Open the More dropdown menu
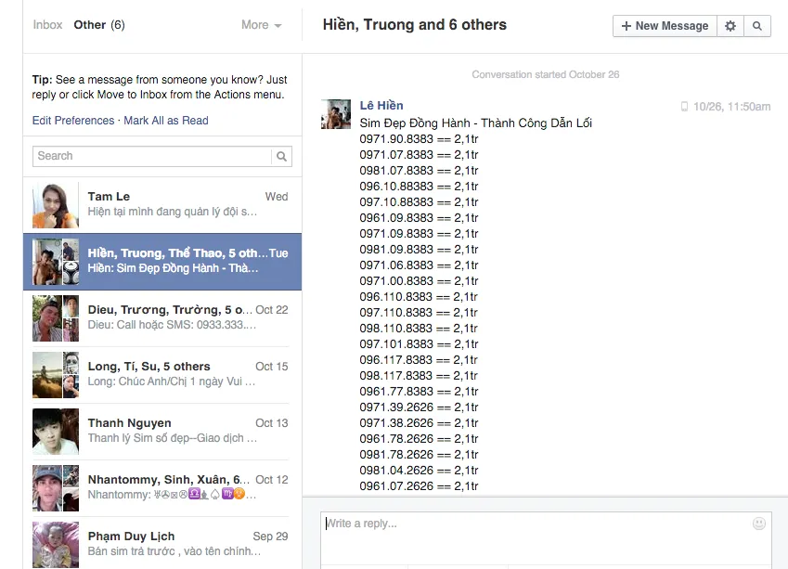788x569 pixels. pyautogui.click(x=261, y=25)
